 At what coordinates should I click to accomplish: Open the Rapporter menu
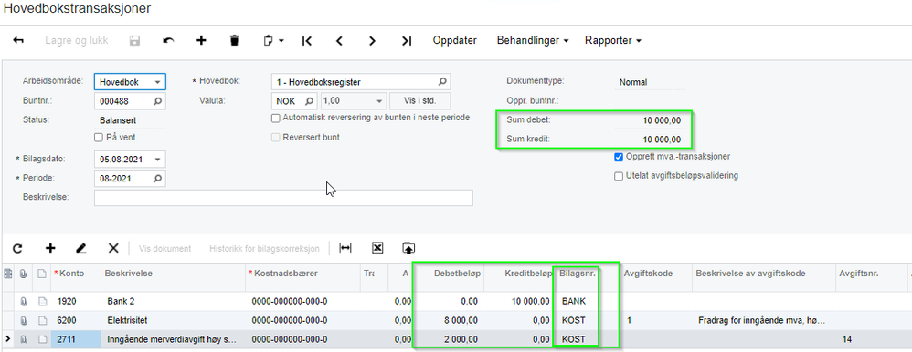pos(613,41)
